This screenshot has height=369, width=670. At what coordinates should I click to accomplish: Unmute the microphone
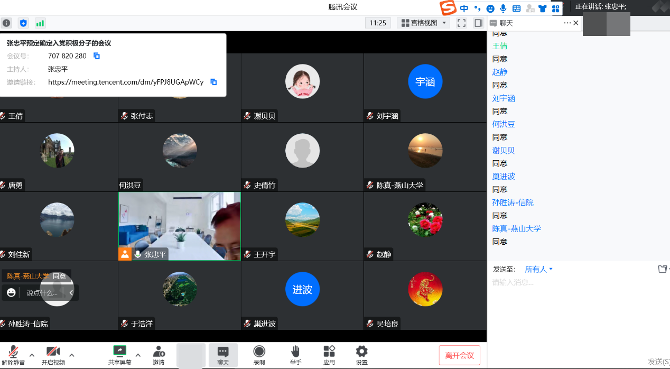click(13, 355)
